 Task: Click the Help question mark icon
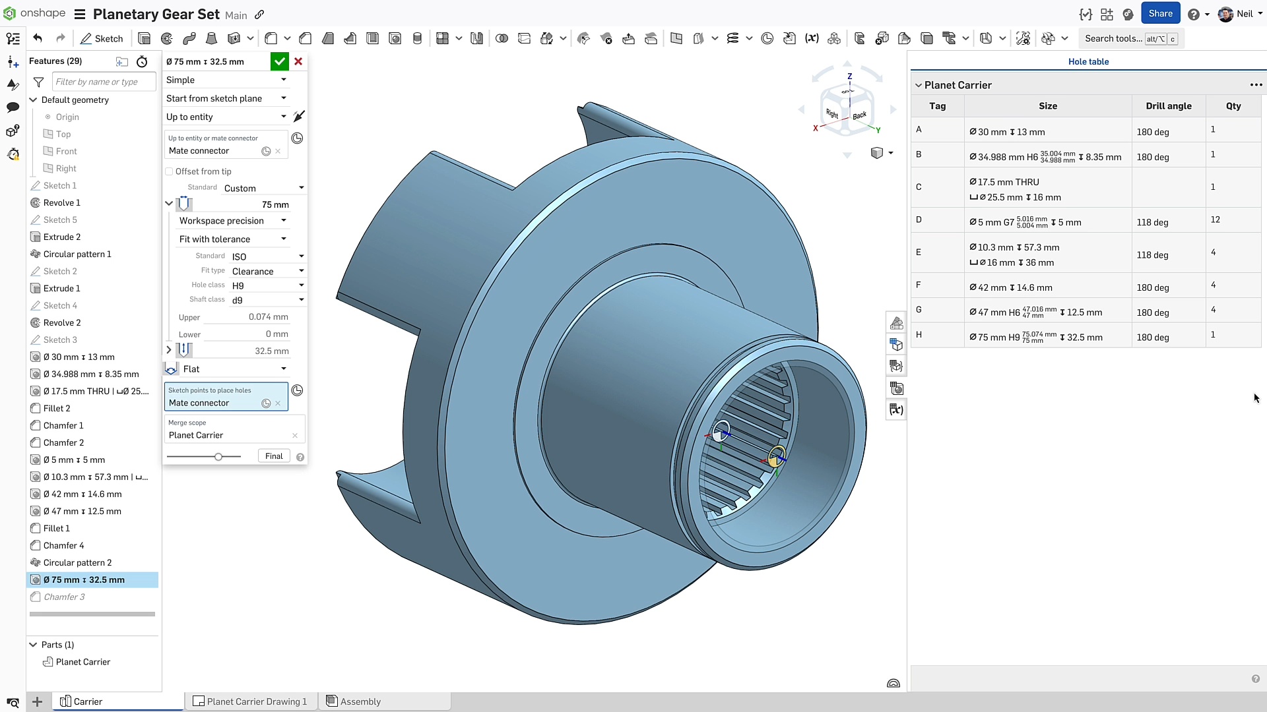tap(1193, 14)
